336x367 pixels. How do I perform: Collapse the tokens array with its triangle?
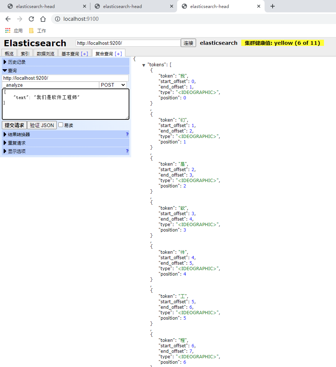click(144, 64)
